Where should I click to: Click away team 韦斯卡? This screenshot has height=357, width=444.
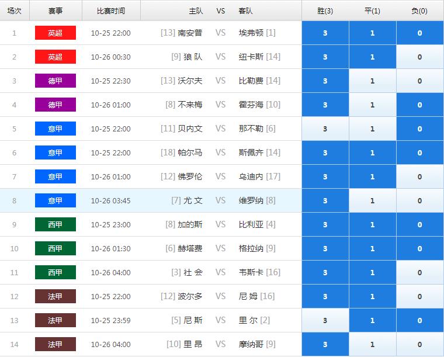(251, 273)
